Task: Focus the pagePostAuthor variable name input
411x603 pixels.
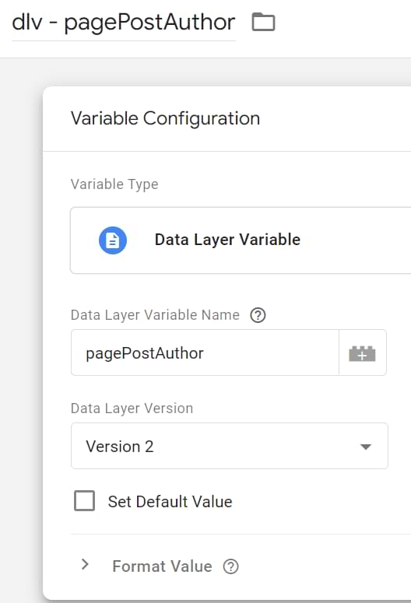Action: click(x=205, y=352)
